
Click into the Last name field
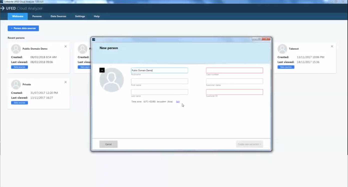tap(159, 92)
